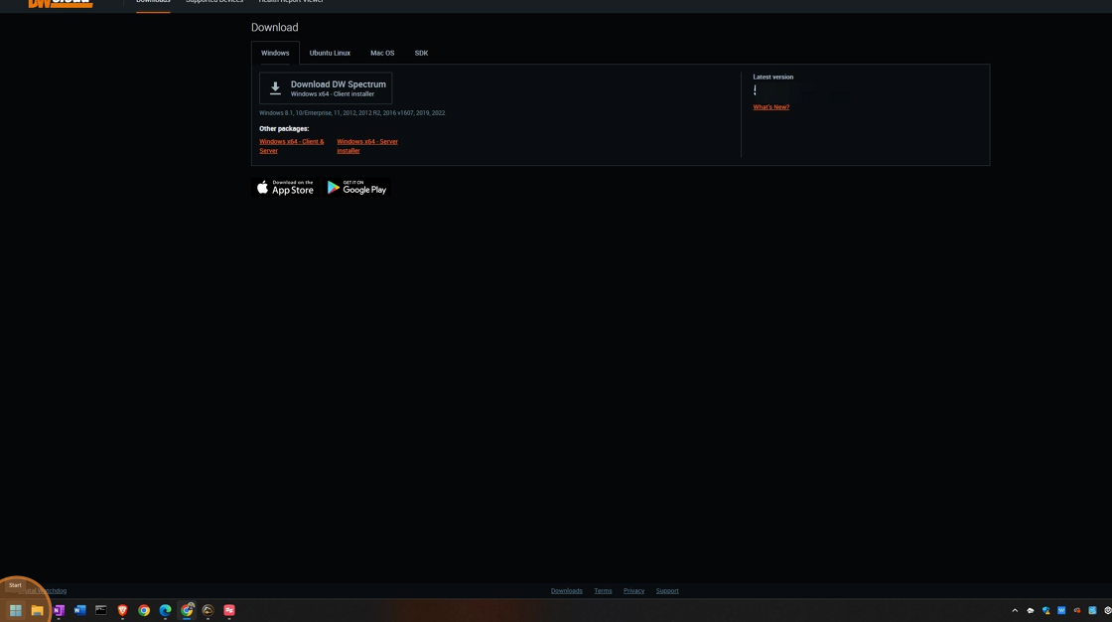The image size is (1112, 622).
Task: Click the Get it on Google Play badge
Action: click(x=356, y=188)
